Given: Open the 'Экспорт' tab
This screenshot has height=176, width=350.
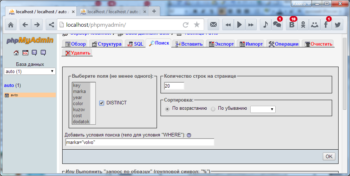Looking at the screenshot, I should point(222,44).
